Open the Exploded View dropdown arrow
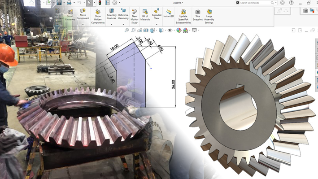The width and height of the screenshot is (318, 179). 157,24
